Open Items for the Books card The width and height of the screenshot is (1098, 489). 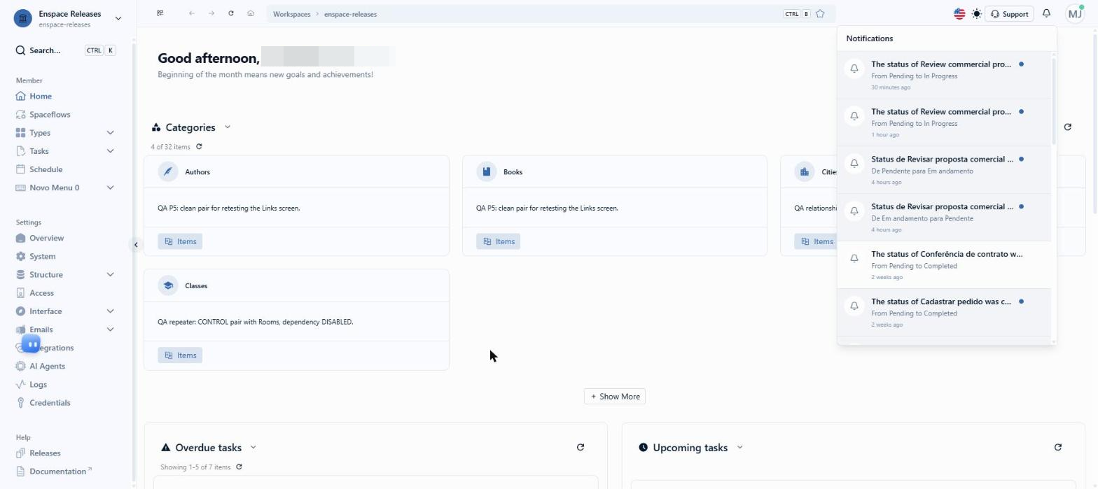[x=499, y=241]
